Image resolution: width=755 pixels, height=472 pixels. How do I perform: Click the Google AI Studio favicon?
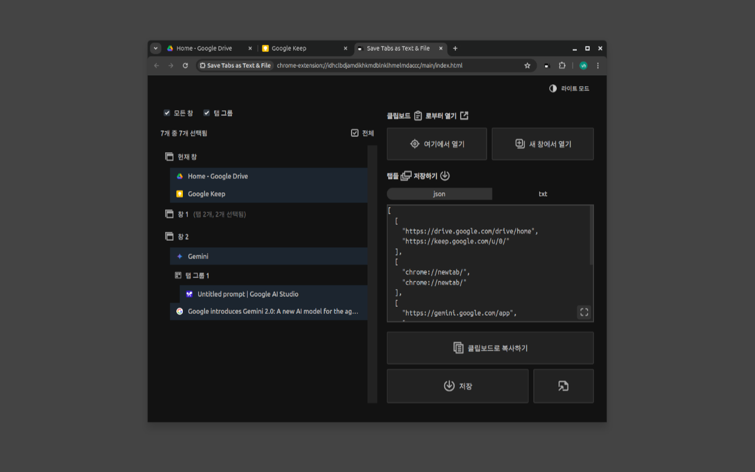189,294
